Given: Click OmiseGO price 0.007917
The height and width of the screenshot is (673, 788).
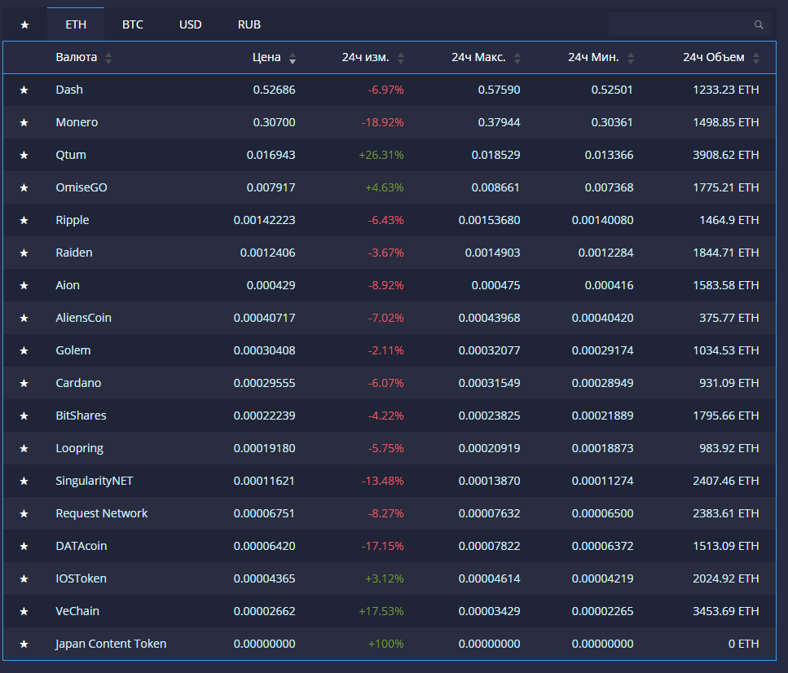Looking at the screenshot, I should [x=271, y=187].
